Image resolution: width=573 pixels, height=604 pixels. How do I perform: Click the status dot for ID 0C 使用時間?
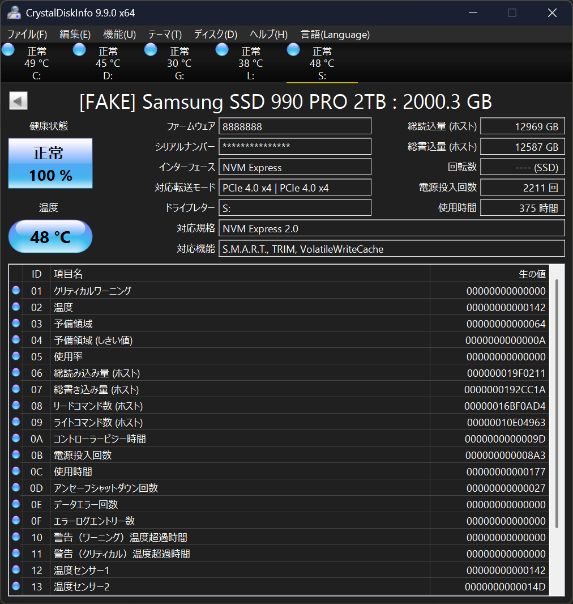[16, 471]
